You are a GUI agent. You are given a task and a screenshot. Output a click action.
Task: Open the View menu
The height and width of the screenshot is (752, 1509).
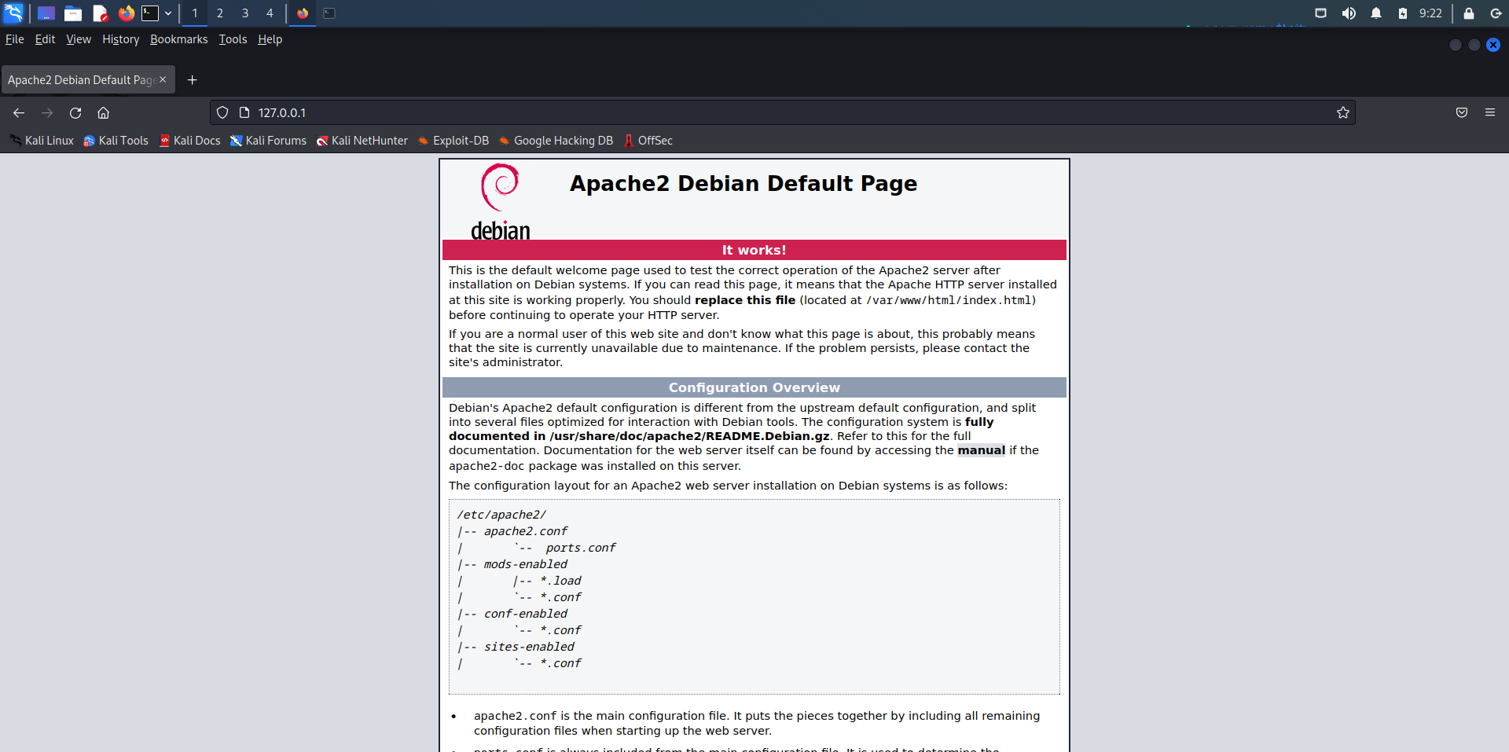click(x=79, y=39)
